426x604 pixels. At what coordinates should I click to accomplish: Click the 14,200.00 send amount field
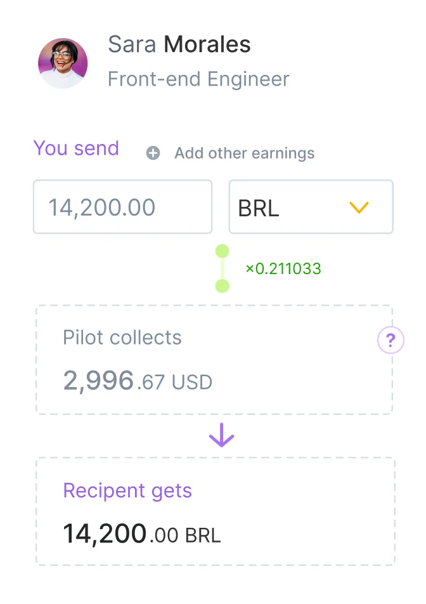122,207
